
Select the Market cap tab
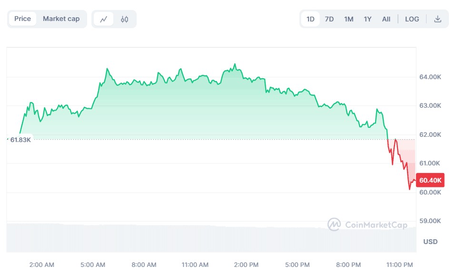coord(61,19)
